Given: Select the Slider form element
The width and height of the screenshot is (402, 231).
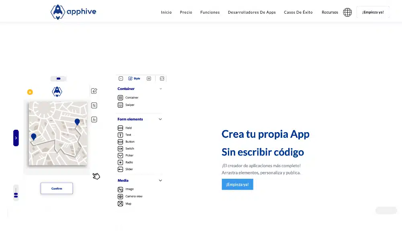Looking at the screenshot, I should coord(125,169).
